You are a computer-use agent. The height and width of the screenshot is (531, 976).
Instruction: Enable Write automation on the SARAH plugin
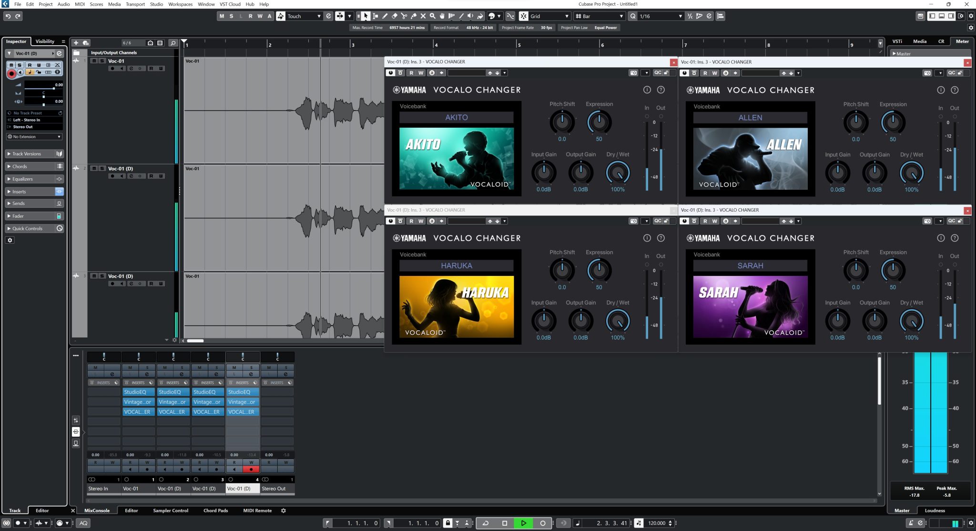(714, 221)
